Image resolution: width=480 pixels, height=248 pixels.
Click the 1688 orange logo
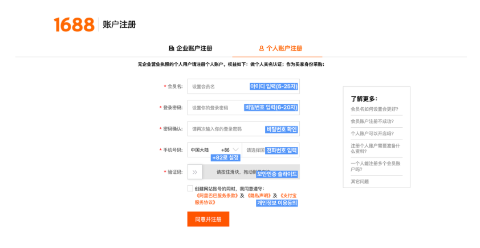coord(74,25)
